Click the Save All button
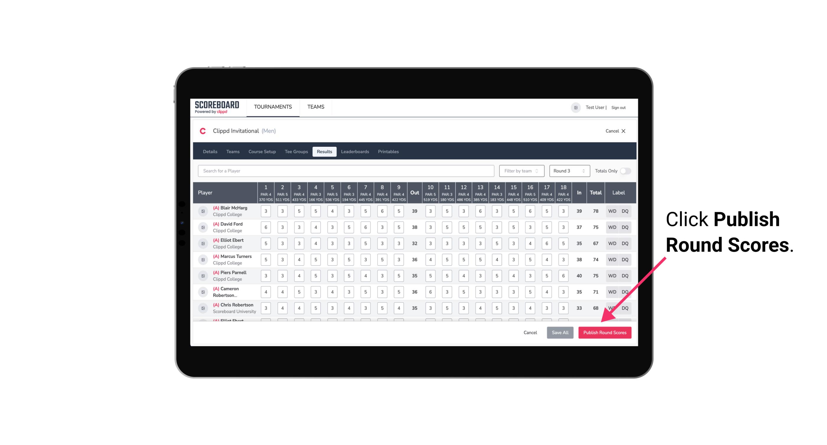 [560, 332]
